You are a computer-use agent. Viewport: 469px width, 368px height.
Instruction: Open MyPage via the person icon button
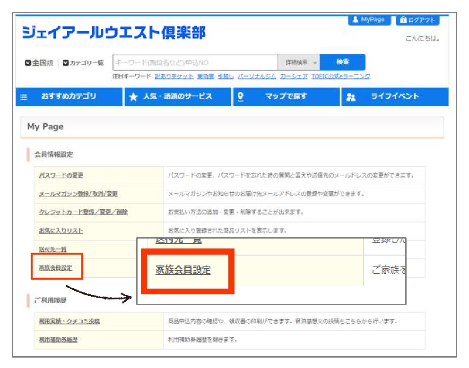[x=369, y=20]
